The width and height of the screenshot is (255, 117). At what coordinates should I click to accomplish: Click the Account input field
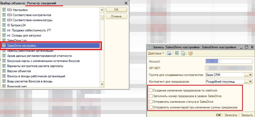[229, 61]
